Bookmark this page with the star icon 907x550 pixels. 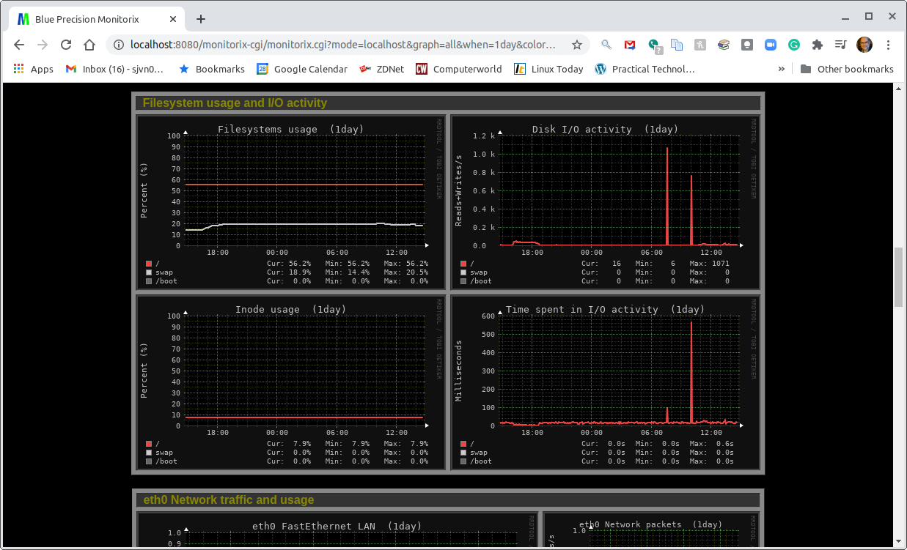tap(577, 45)
